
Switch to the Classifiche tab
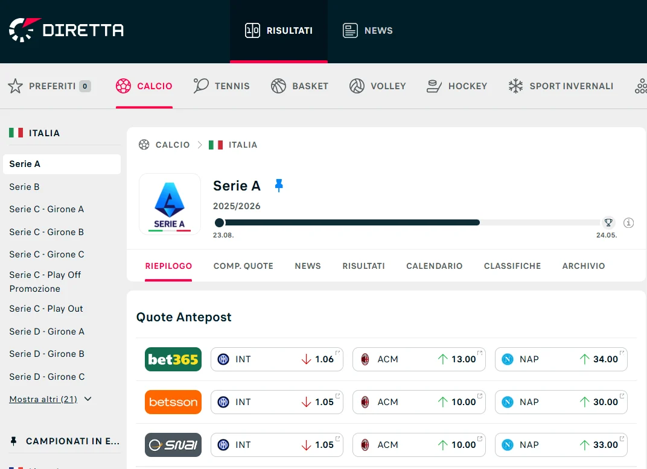512,266
